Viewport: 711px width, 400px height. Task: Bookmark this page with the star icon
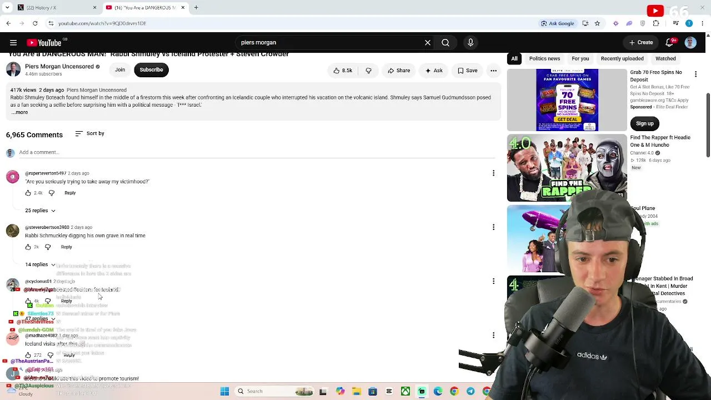click(x=597, y=23)
